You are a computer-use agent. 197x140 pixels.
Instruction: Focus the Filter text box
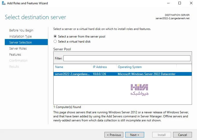tap(127, 58)
